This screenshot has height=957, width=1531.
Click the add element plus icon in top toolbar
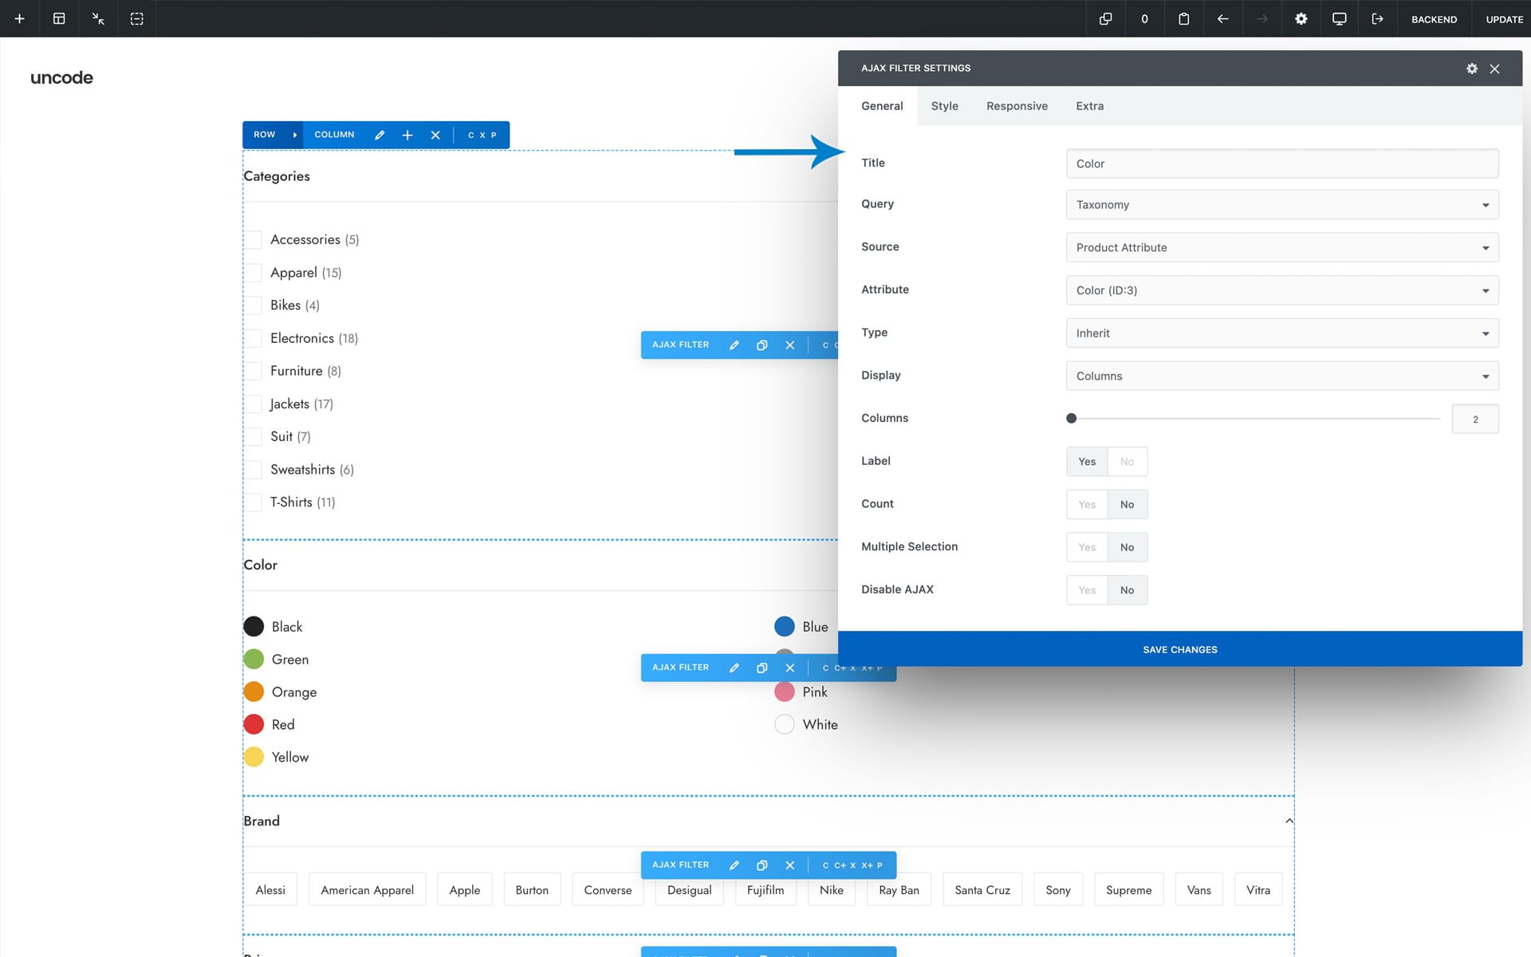click(x=19, y=18)
